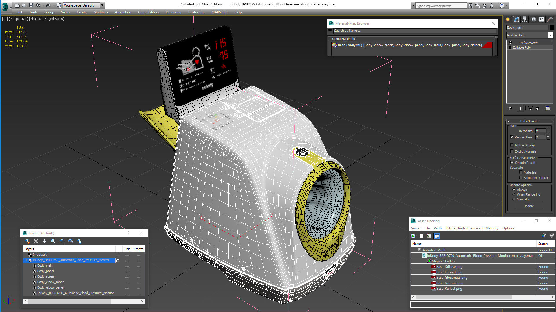Screen dimensions: 556x312
Task: Select the Manually update radio button
Action: tap(514, 199)
